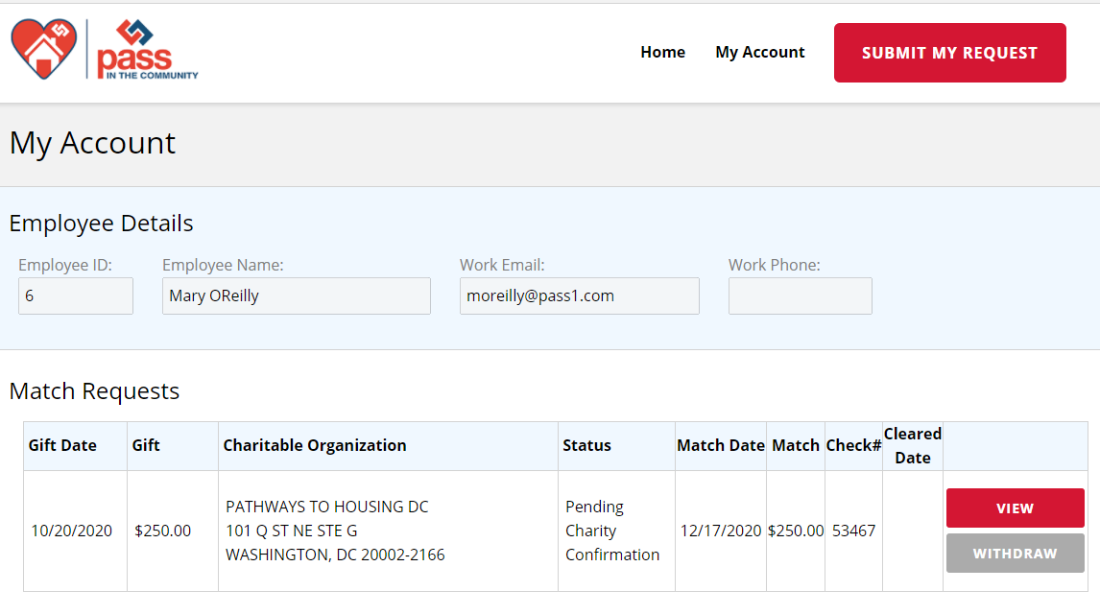Screen dimensions: 1100x614
Task: Open the Home menu item
Action: tap(662, 52)
